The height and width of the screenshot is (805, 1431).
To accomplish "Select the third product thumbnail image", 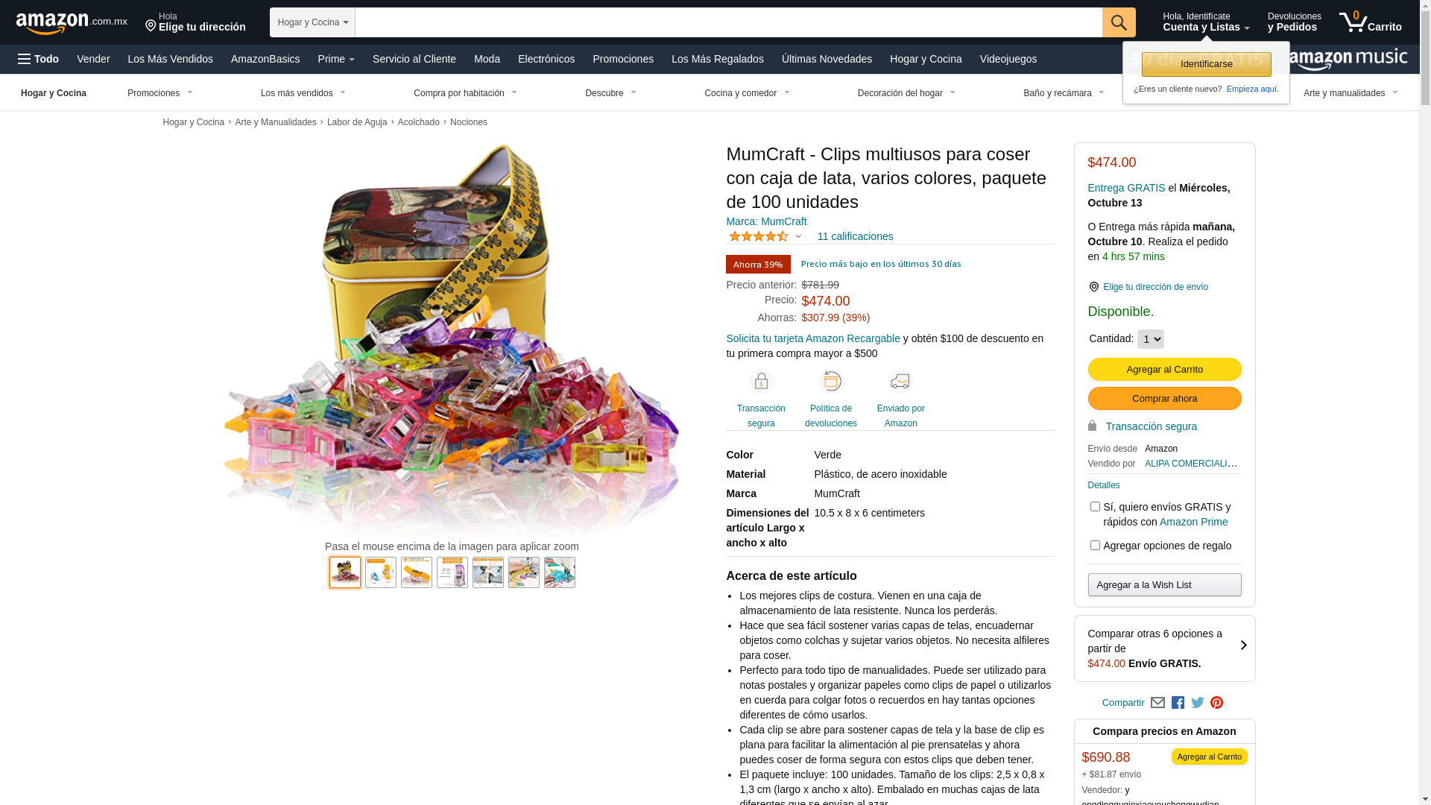I will pyautogui.click(x=417, y=572).
